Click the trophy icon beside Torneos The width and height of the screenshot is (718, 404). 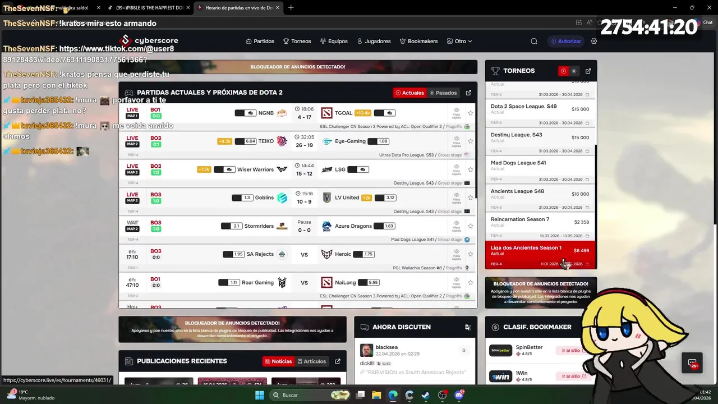click(x=495, y=71)
